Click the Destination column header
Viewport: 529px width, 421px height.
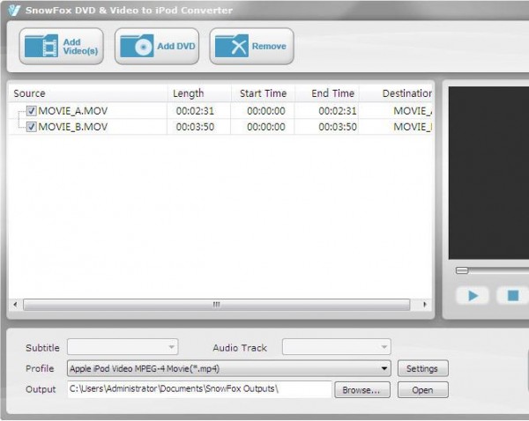pyautogui.click(x=396, y=93)
